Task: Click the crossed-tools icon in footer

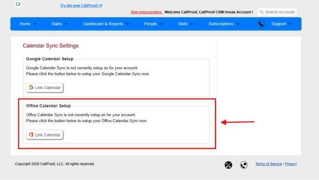Action: pos(228,165)
